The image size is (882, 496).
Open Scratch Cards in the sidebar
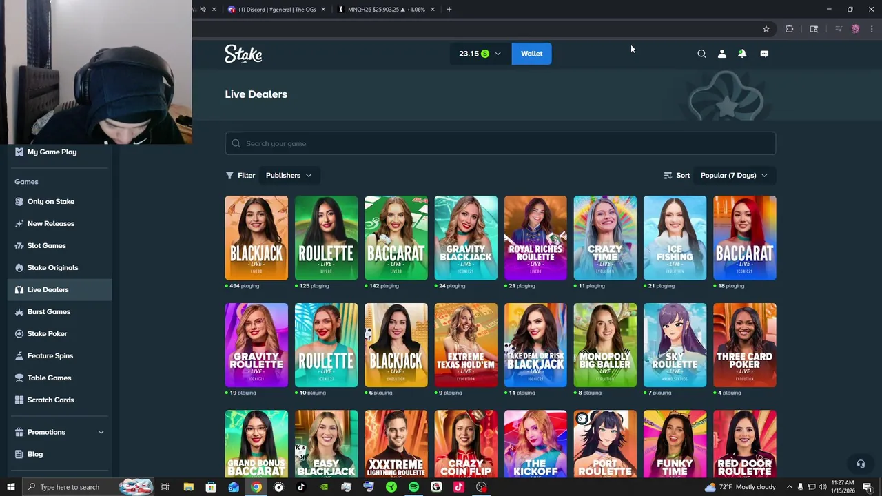(x=50, y=400)
